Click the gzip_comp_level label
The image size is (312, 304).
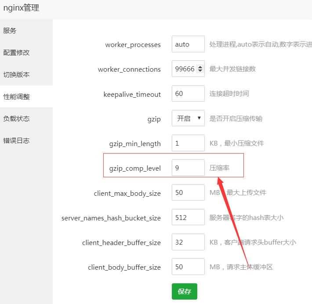pyautogui.click(x=135, y=168)
